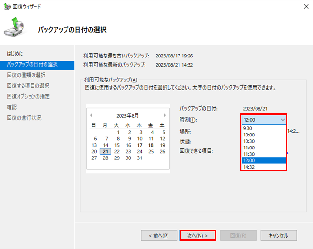
Task: Click the 場所 label
Action: [185, 132]
